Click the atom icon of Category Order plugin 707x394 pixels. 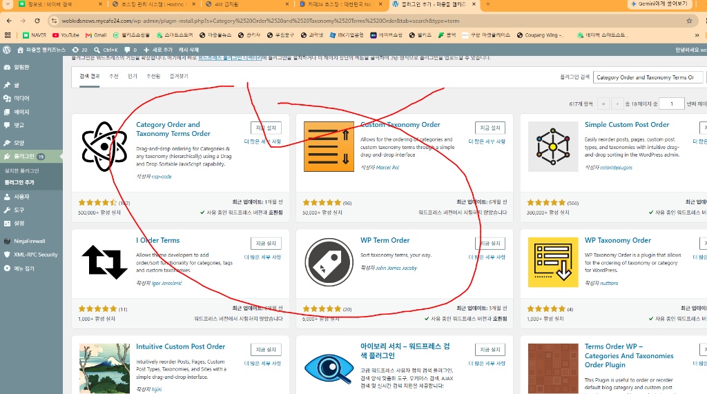[104, 146]
